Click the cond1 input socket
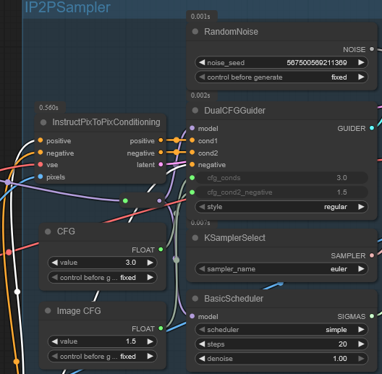This screenshot has height=374, width=382. [192, 140]
